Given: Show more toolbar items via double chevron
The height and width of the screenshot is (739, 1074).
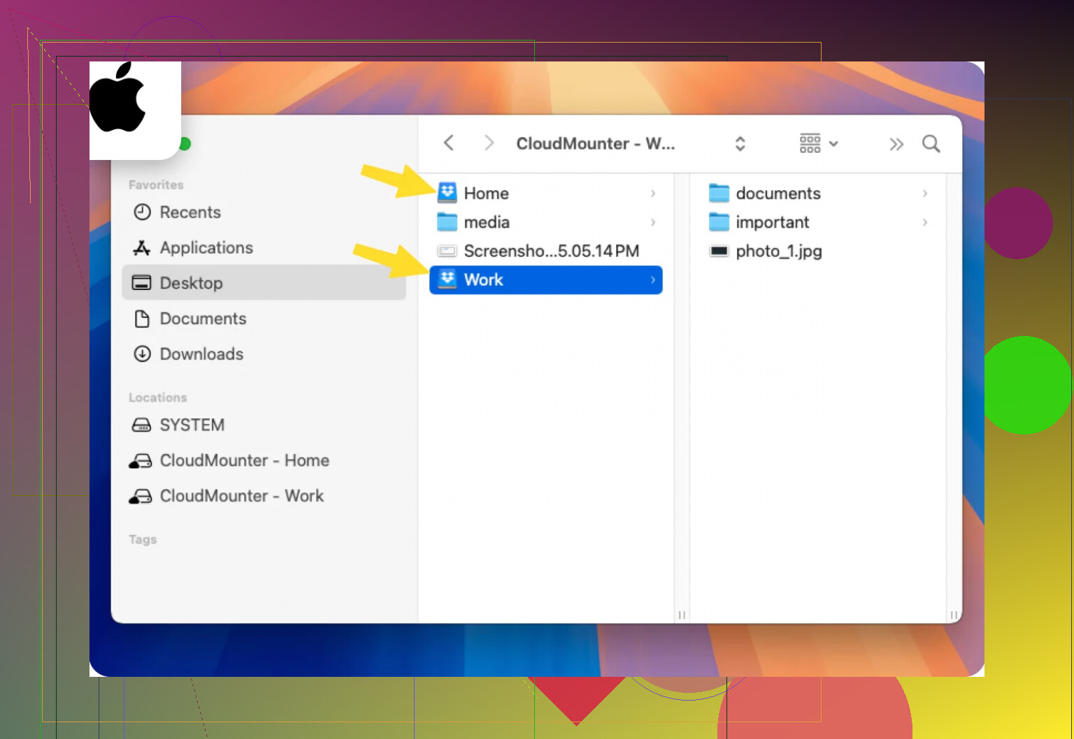Looking at the screenshot, I should (x=896, y=145).
